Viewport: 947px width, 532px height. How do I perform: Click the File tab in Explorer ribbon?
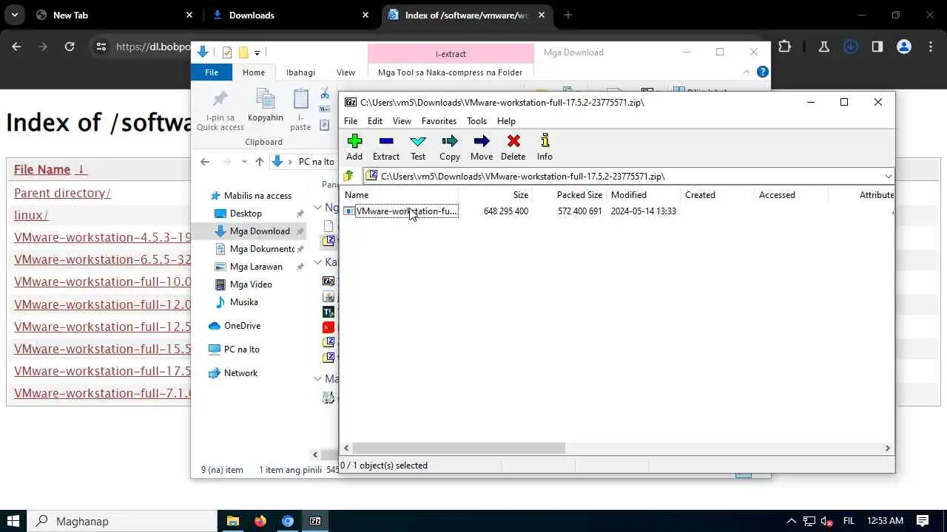point(212,72)
